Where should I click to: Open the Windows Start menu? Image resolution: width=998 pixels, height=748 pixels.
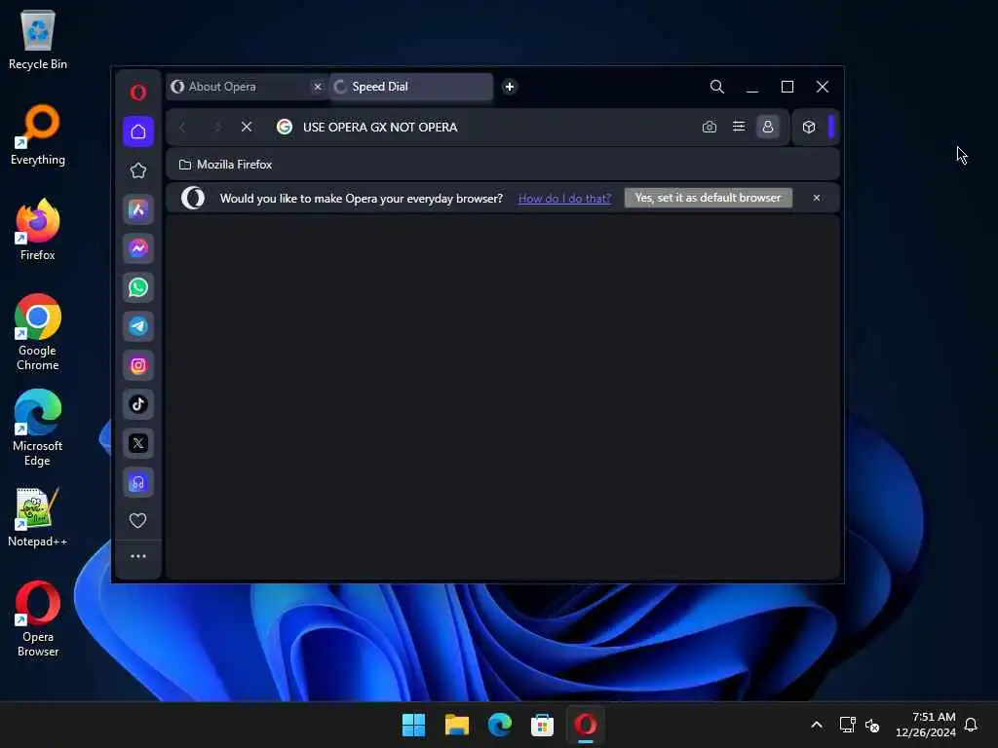tap(413, 725)
